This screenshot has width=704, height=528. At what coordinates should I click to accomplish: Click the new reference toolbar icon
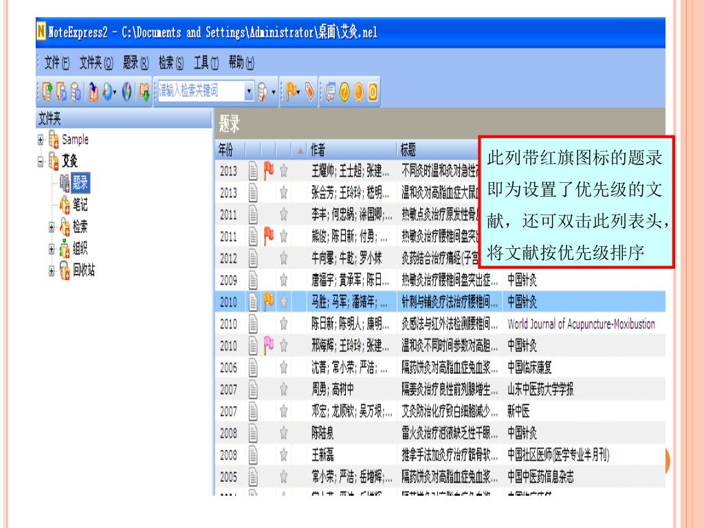pyautogui.click(x=47, y=91)
